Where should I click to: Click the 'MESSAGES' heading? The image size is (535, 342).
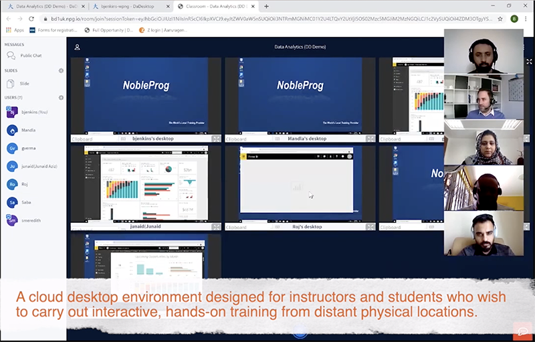[x=14, y=44]
